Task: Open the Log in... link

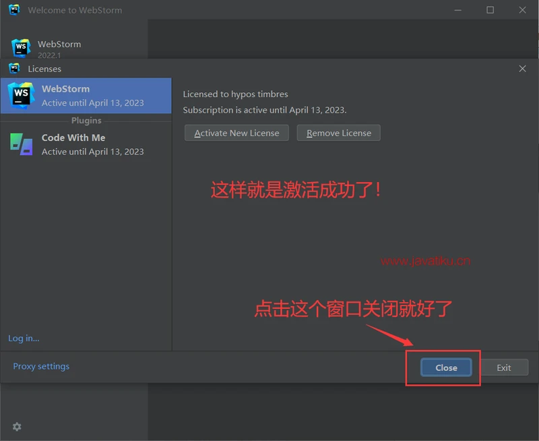Action: [x=24, y=339]
